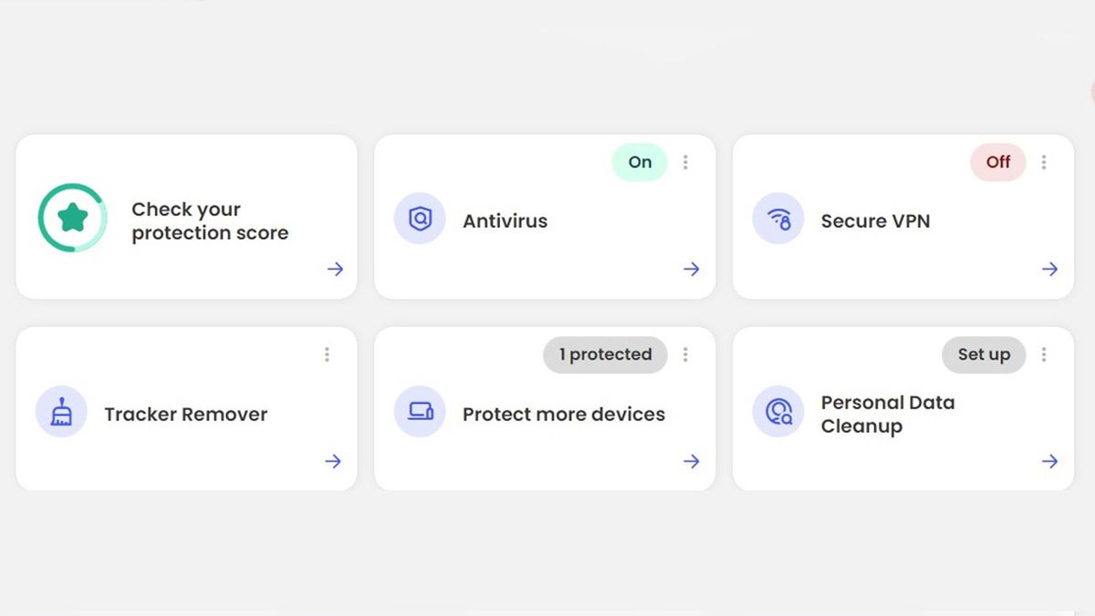This screenshot has height=616, width=1095.
Task: Click the Set up badge on Personal Data Cleanup
Action: (984, 354)
